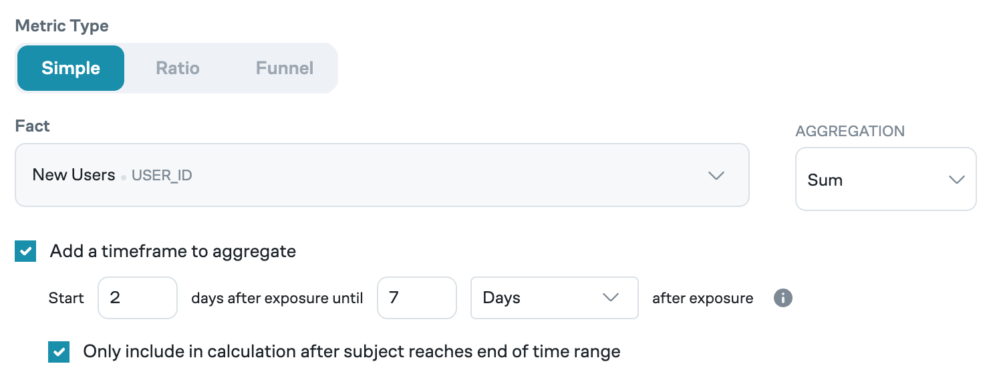The width and height of the screenshot is (997, 374).
Task: Disable Only include after end of range checkbox
Action: pyautogui.click(x=59, y=351)
